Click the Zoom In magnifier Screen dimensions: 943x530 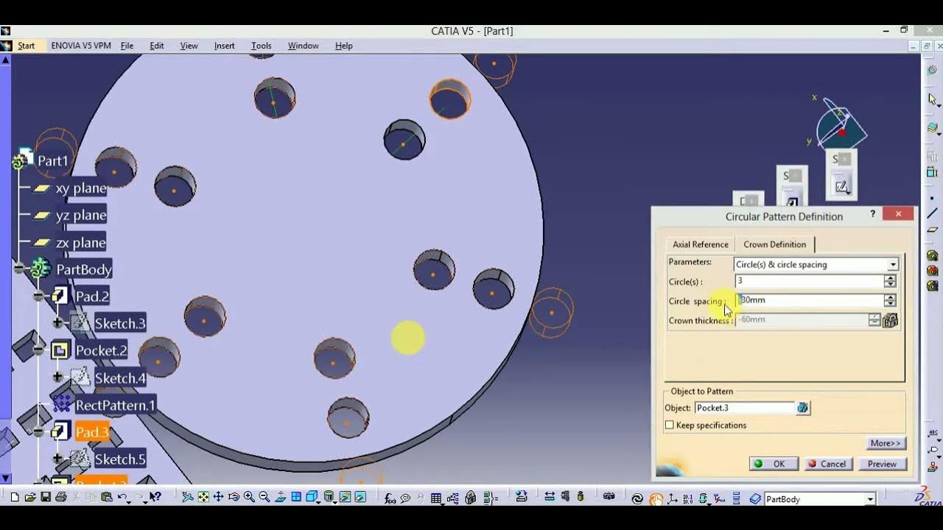(249, 497)
